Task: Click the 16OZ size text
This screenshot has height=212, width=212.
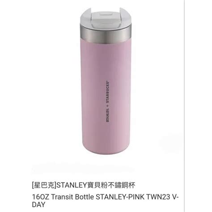Action: pos(40,197)
